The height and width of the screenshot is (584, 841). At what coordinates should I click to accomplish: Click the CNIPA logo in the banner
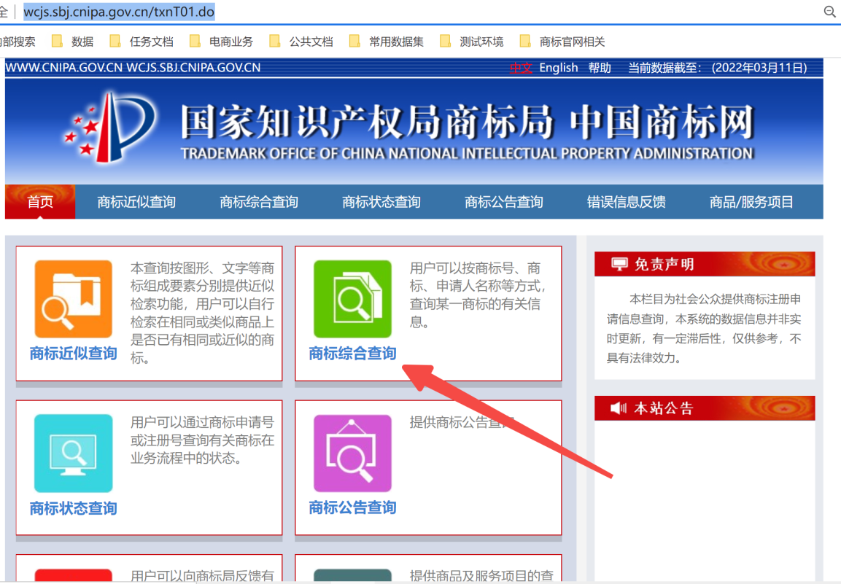pos(111,128)
